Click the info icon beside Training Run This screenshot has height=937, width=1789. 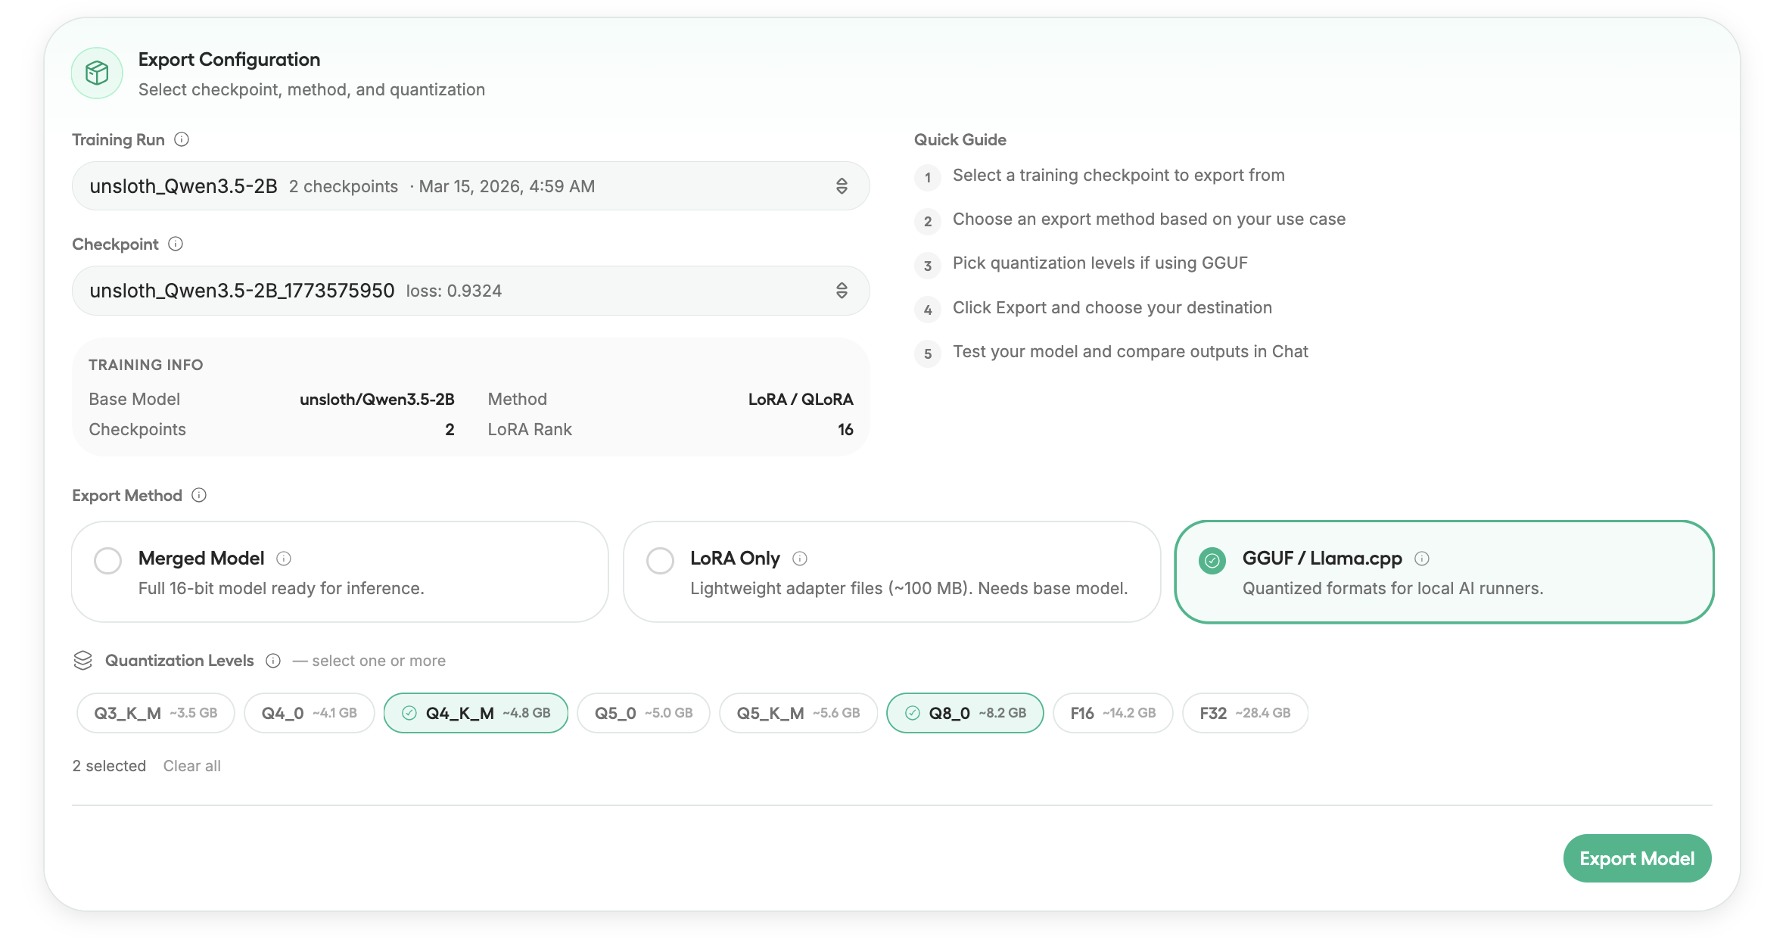tap(182, 139)
